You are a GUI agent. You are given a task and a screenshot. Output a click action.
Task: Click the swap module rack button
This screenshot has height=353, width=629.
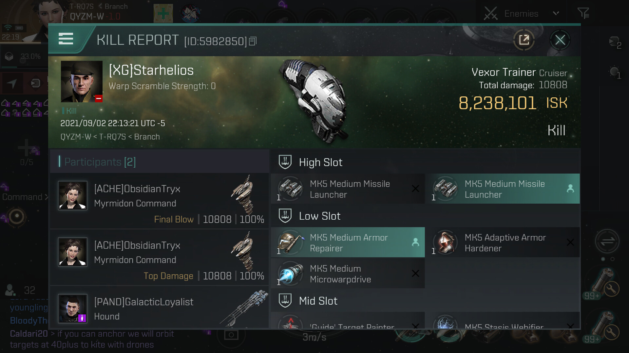click(607, 241)
